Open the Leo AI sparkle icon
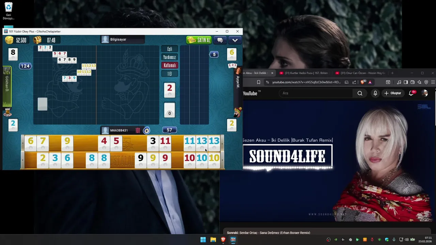 pyautogui.click(x=419, y=82)
